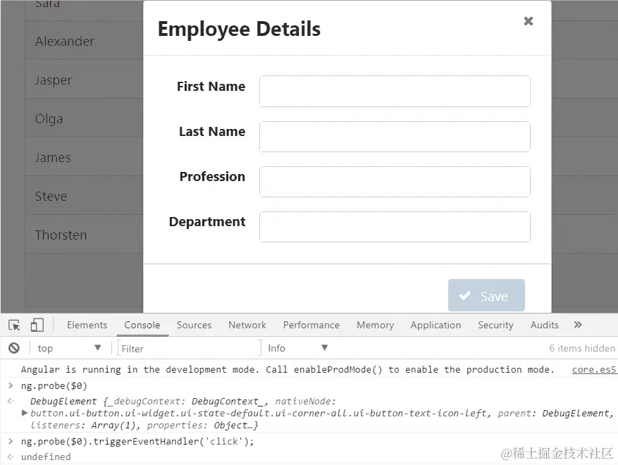Select the James row in the list
The width and height of the screenshot is (618, 465).
84,157
